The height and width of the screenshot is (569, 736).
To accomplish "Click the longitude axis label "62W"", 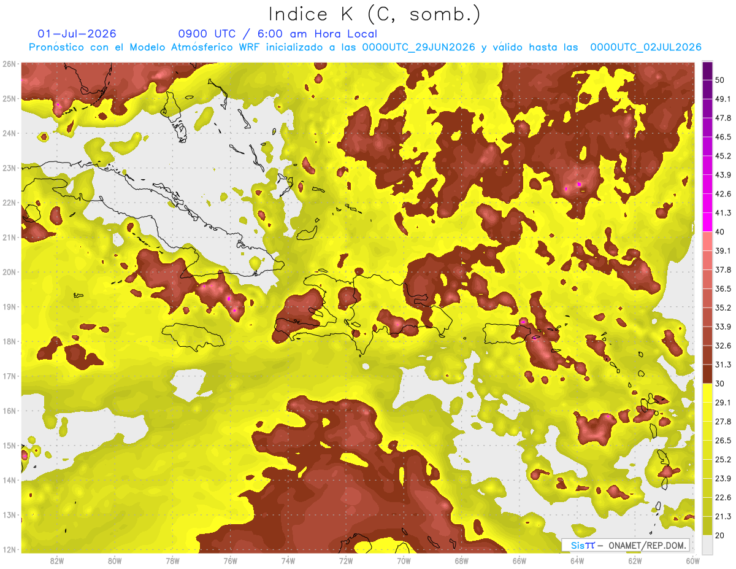I will tap(635, 560).
